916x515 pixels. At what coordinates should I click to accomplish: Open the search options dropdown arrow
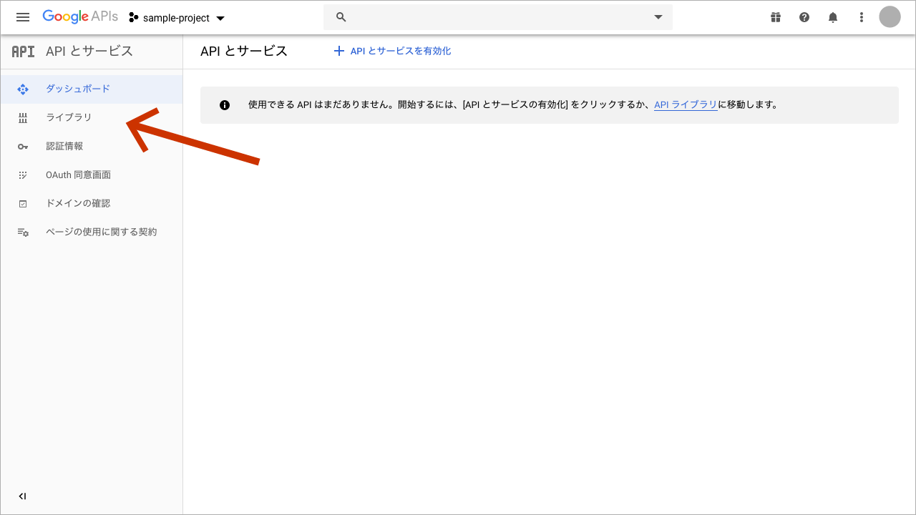pyautogui.click(x=658, y=16)
